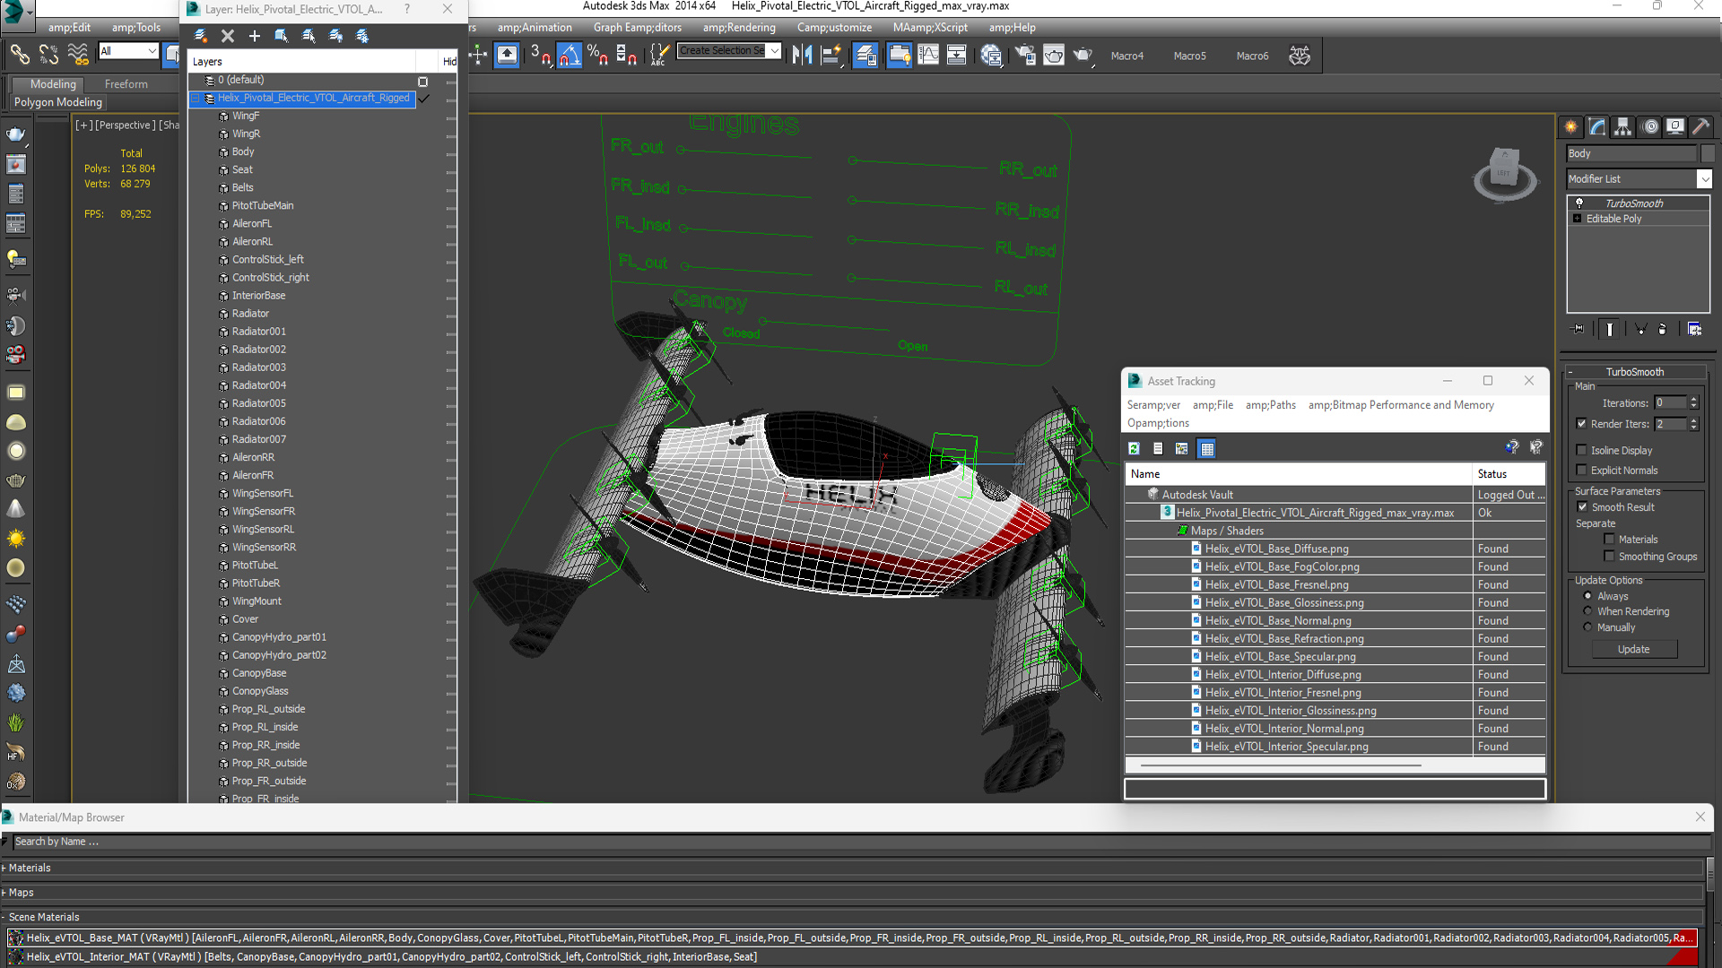
Task: Click the Body object color swatch
Action: 1708,153
